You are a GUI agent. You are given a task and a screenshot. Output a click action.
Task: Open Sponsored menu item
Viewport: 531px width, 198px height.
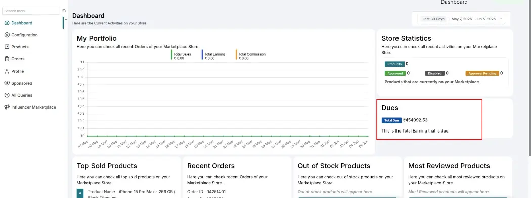[x=22, y=83]
